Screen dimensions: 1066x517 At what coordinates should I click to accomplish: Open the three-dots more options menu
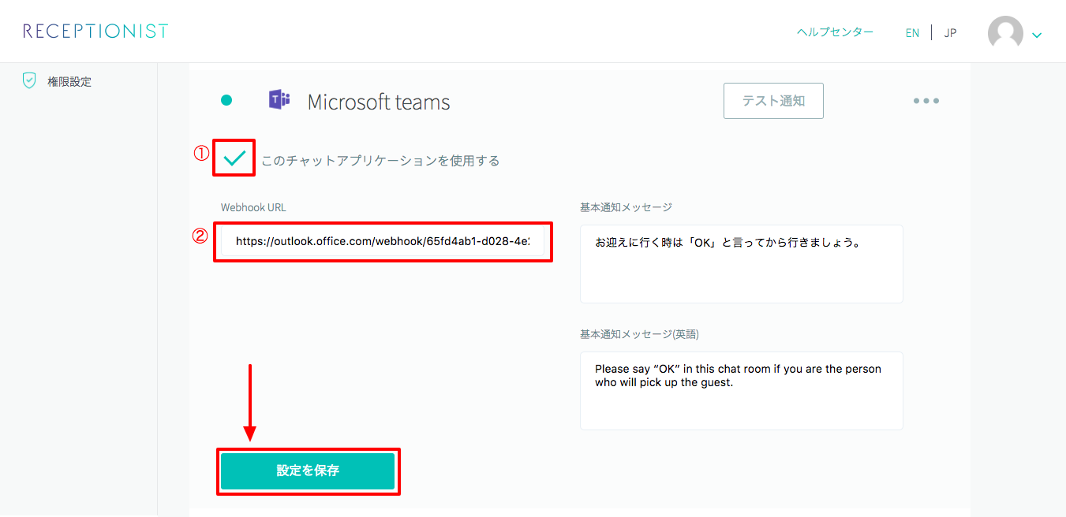[926, 101]
